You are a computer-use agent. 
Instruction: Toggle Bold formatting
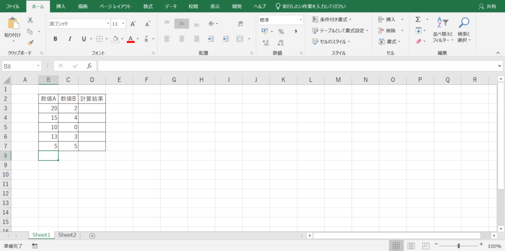click(55, 39)
